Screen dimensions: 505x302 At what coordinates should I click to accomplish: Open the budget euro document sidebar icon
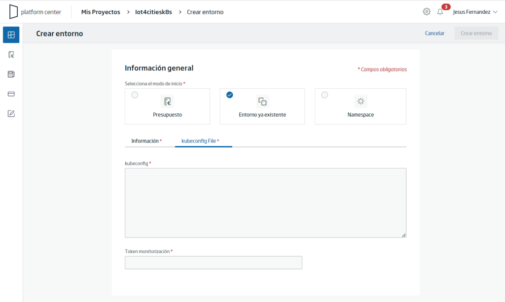click(11, 55)
